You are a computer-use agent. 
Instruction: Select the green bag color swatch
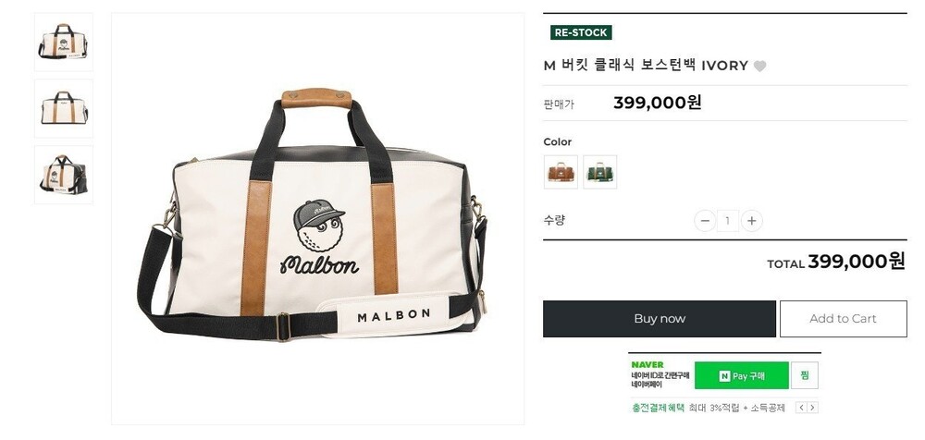click(x=599, y=172)
